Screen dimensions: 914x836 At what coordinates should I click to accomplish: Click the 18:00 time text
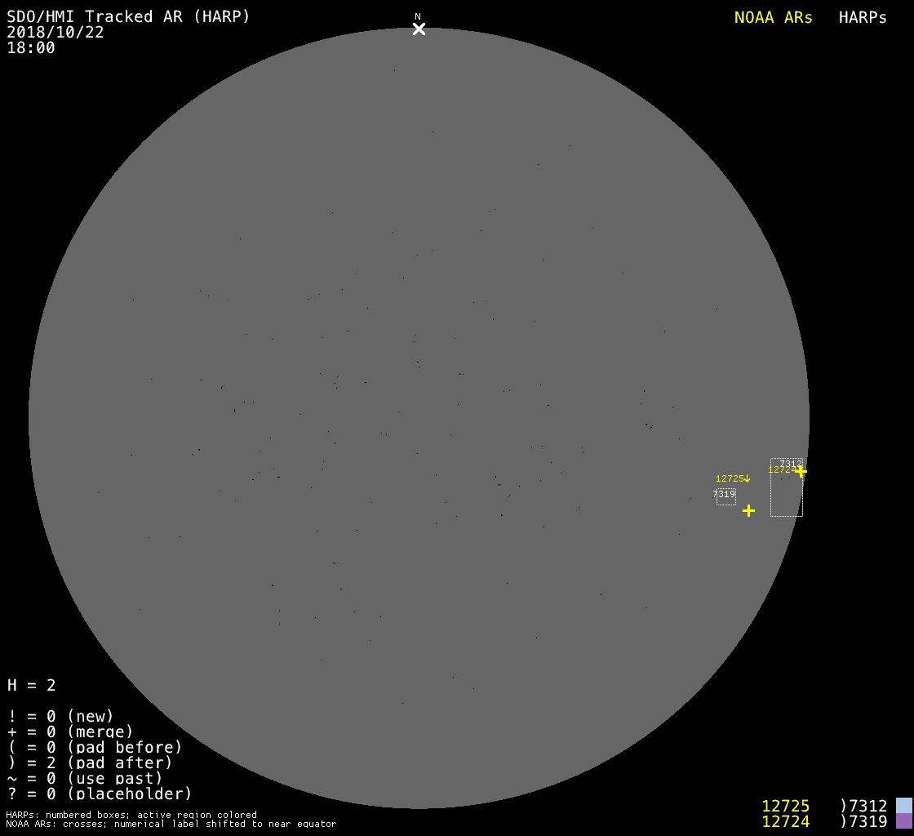pyautogui.click(x=31, y=47)
